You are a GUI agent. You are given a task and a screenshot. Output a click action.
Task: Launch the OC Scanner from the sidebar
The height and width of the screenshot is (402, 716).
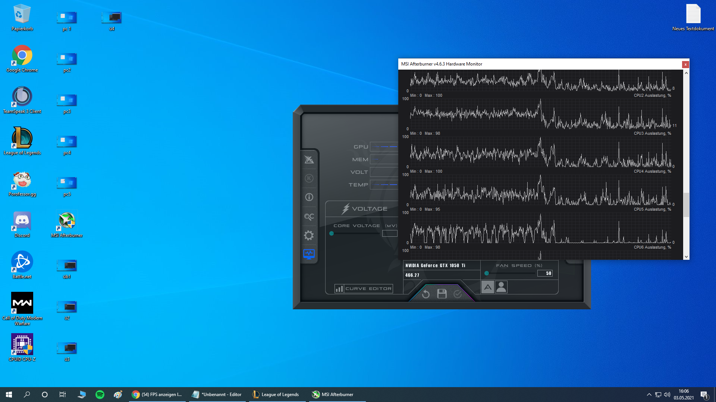[x=309, y=217]
